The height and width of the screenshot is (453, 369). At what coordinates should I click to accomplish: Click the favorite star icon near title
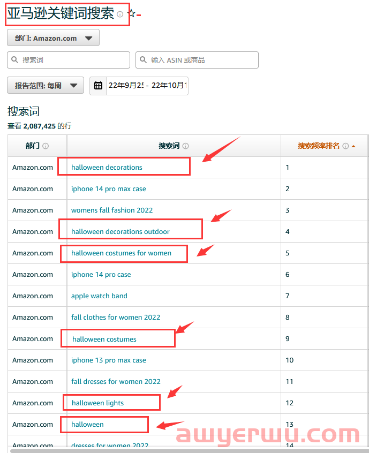131,13
